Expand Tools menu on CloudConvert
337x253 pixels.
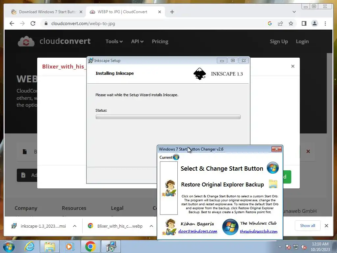coord(114,41)
